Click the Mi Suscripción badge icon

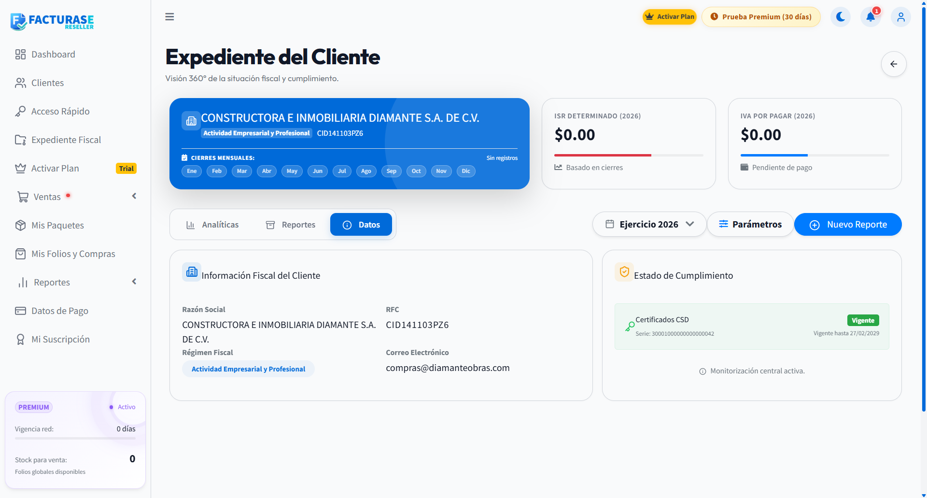(x=20, y=340)
